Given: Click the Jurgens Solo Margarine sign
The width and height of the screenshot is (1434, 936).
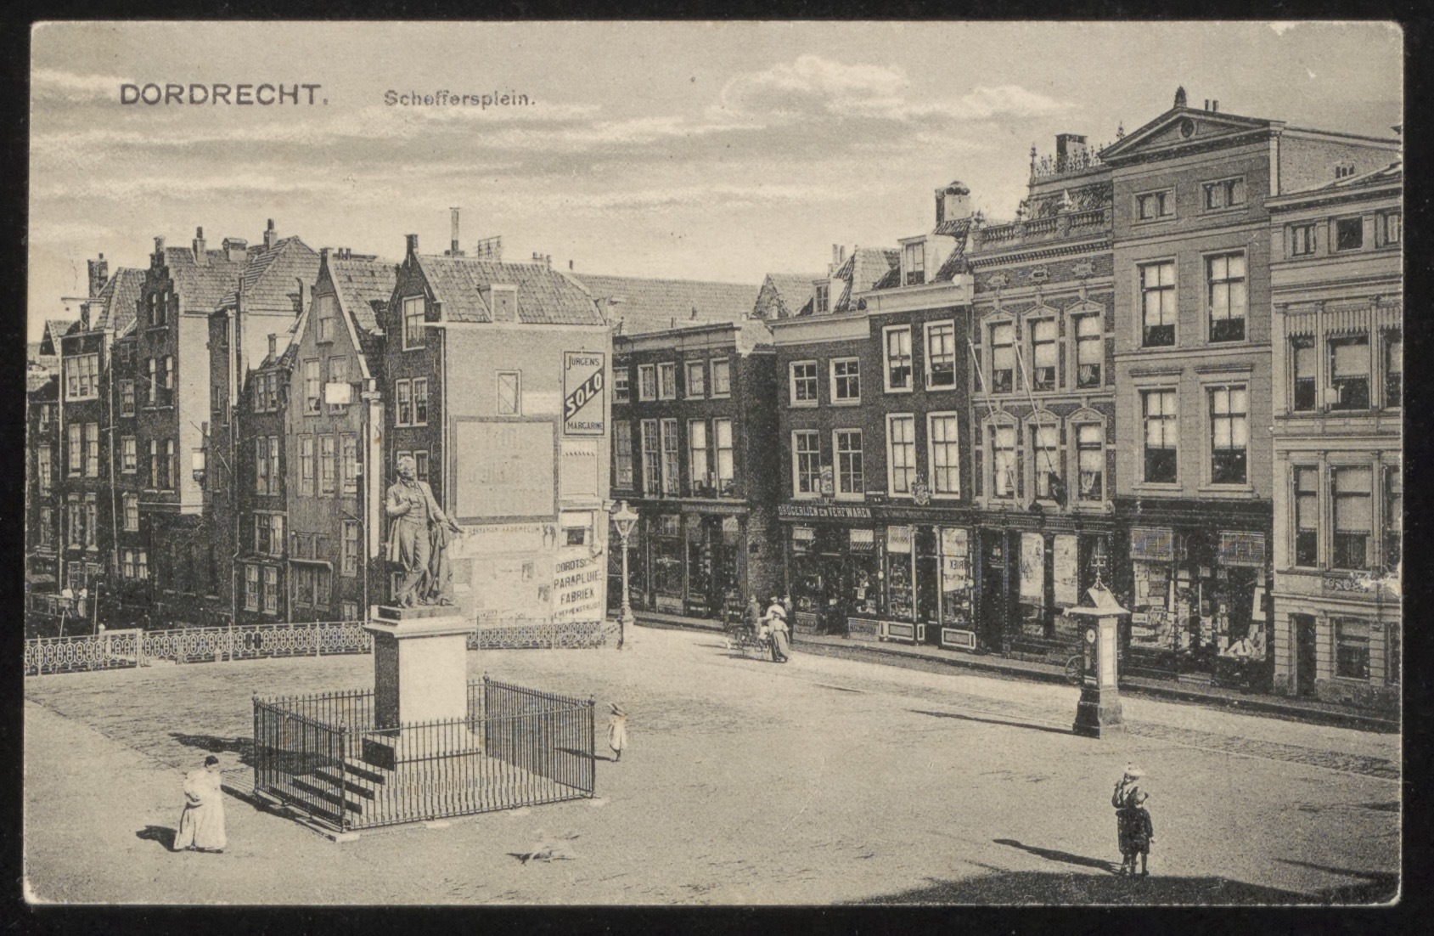Looking at the screenshot, I should tap(584, 393).
